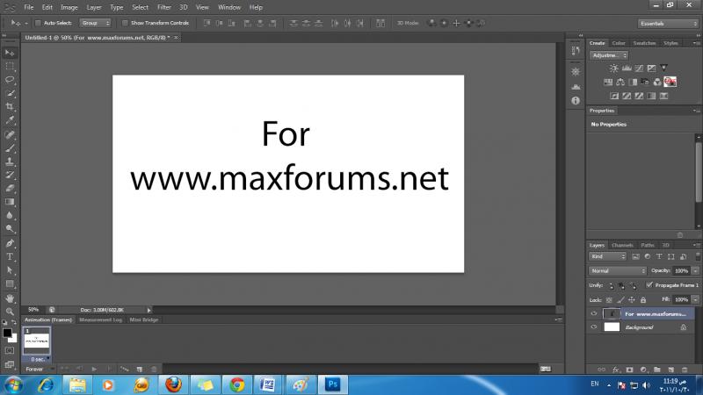Viewport: 703px width, 395px height.
Task: Select the Pen tool
Action: click(10, 243)
